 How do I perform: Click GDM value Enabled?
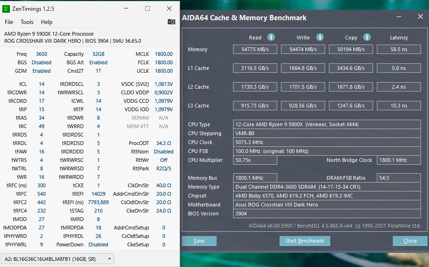42,71
